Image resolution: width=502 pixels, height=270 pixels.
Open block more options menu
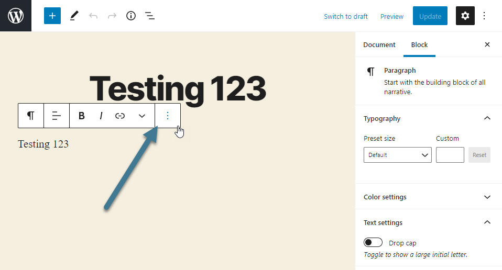[168, 116]
